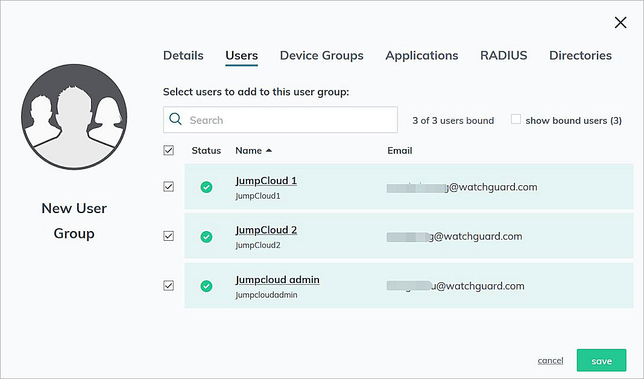Switch to the Directories tab
The height and width of the screenshot is (379, 644).
click(580, 56)
